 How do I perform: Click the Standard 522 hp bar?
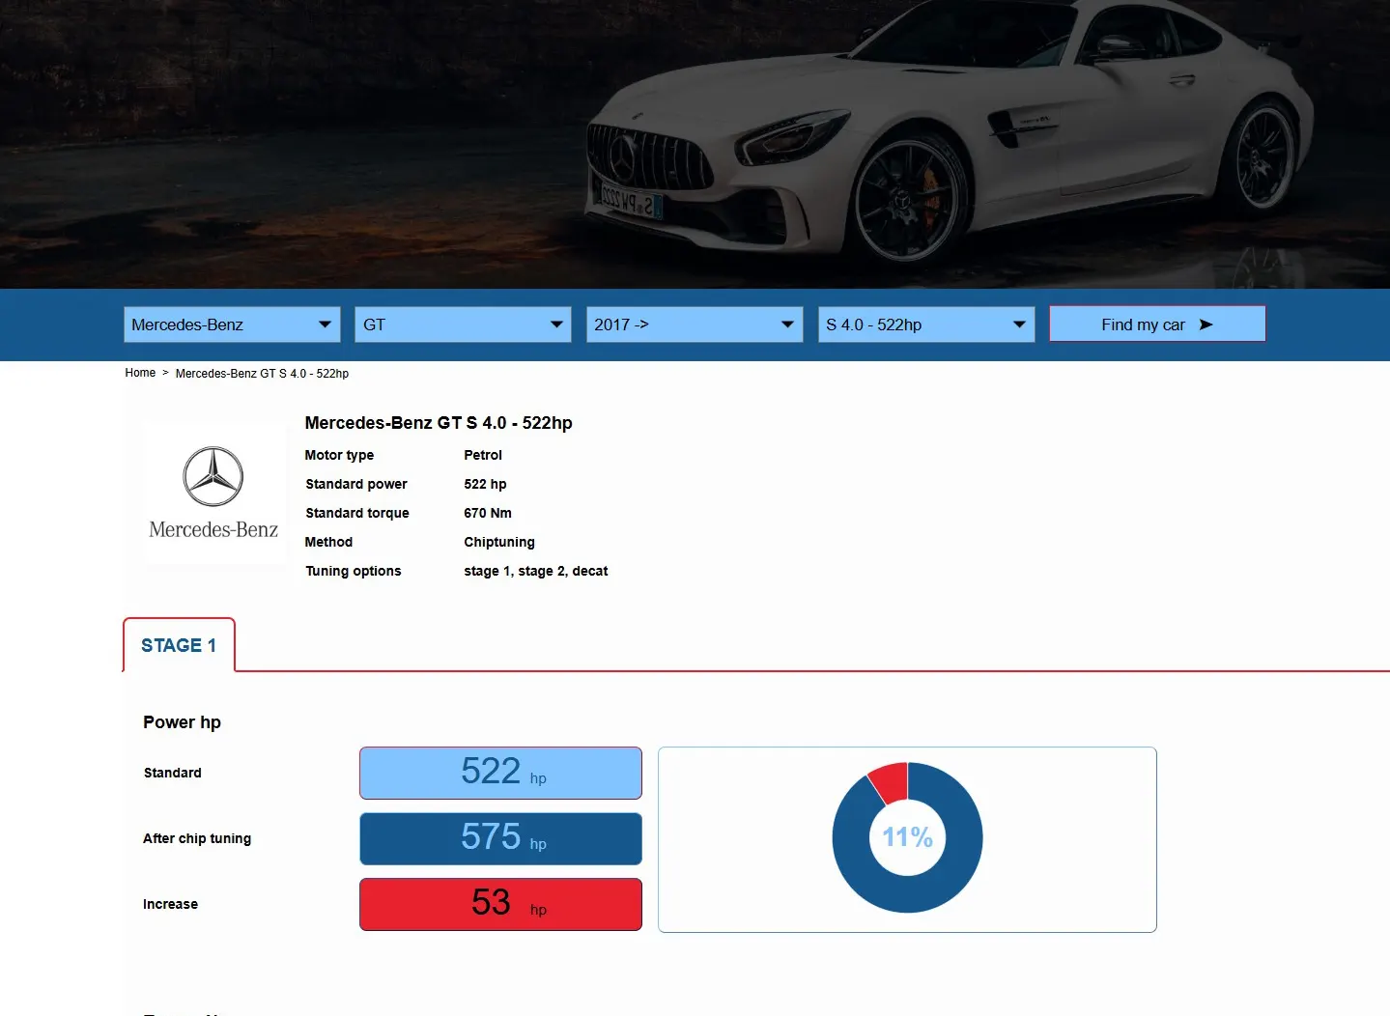tap(499, 773)
